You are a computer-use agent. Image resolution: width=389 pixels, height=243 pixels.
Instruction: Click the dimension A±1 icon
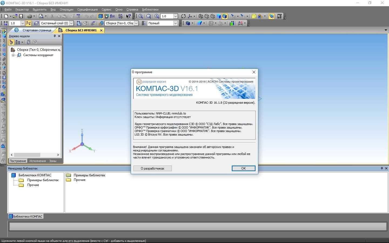coord(240,23)
